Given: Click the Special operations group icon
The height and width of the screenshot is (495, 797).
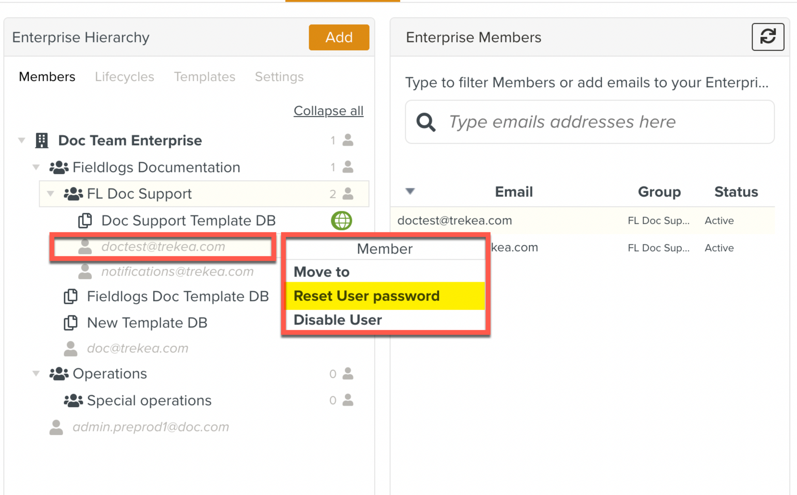Looking at the screenshot, I should point(73,400).
